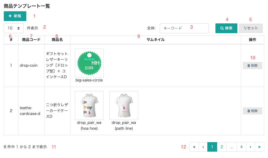Screen dimensions: 268x158
Task: Sort by the 商品名 column header
Action: point(57,40)
